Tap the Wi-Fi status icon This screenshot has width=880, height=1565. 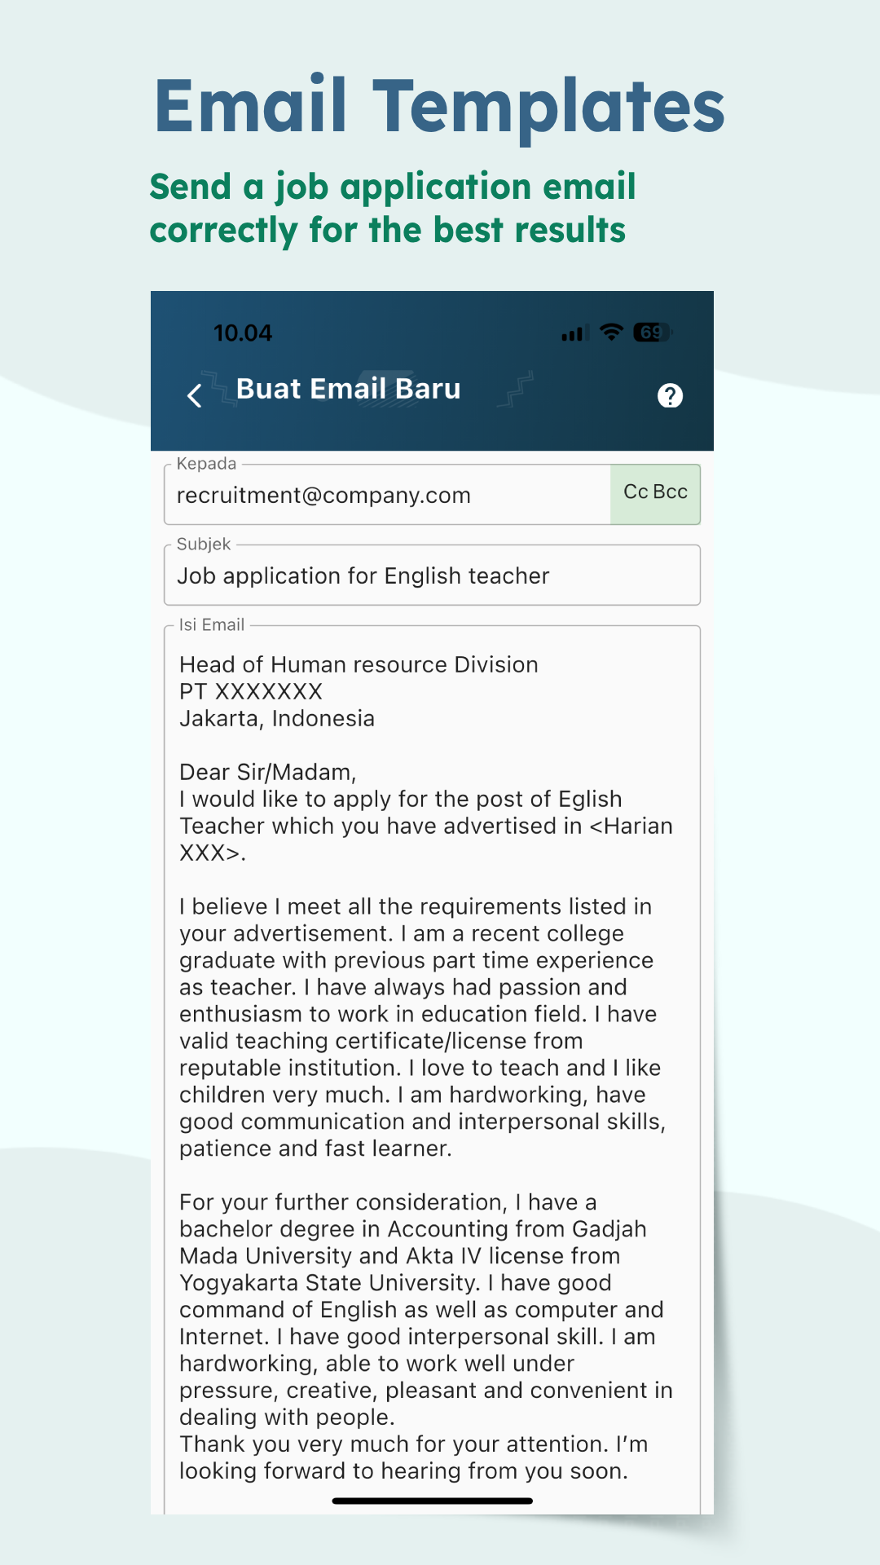611,332
